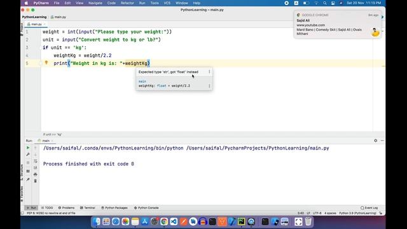The height and width of the screenshot is (229, 407).
Task: Open Spotlight search in menu bar
Action: click(x=325, y=3)
